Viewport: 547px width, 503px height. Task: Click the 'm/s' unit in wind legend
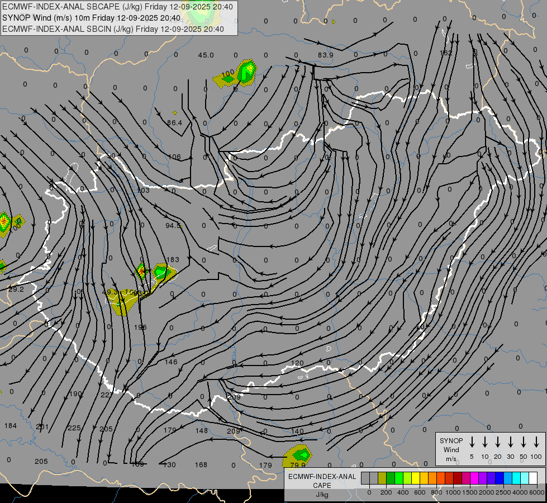pyautogui.click(x=451, y=459)
